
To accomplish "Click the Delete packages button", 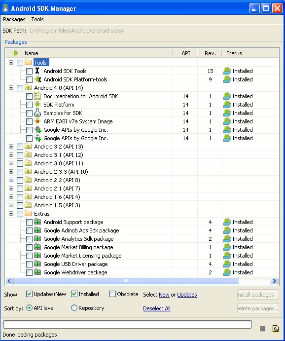I will 258,308.
